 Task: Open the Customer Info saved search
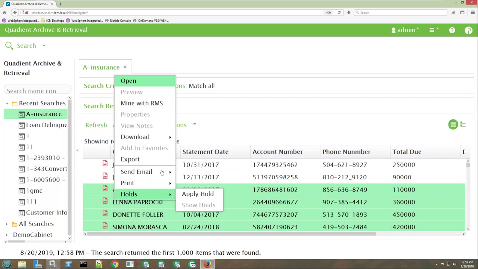43,213
